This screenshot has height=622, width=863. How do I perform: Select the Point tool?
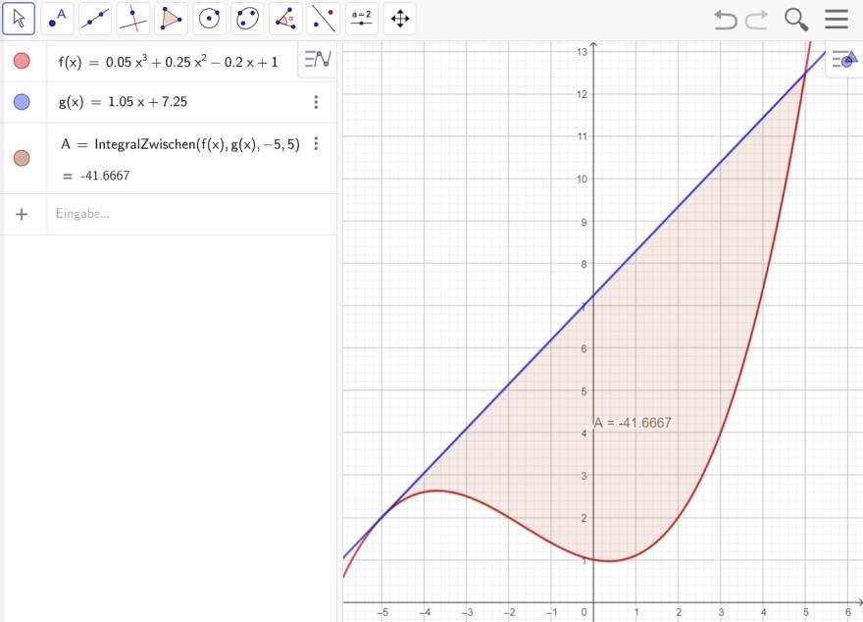pos(57,19)
